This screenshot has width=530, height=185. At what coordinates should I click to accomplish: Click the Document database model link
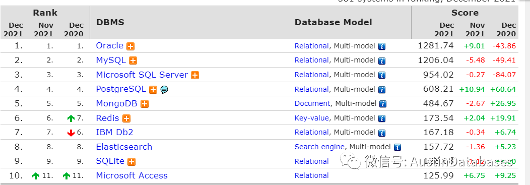(312, 103)
